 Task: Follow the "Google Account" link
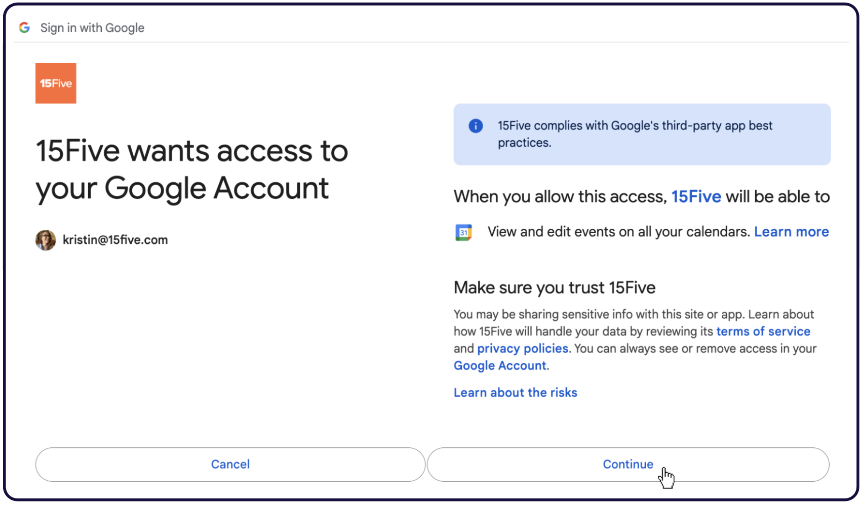click(500, 366)
